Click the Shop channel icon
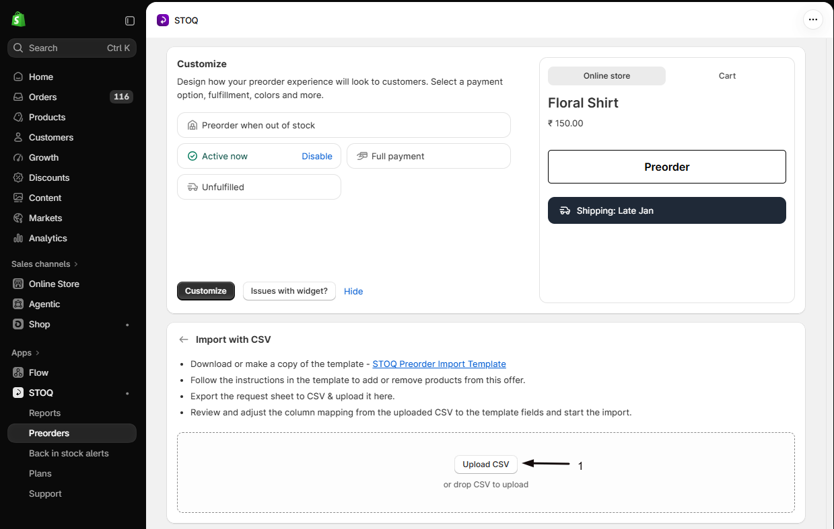This screenshot has height=529, width=834. tap(18, 324)
